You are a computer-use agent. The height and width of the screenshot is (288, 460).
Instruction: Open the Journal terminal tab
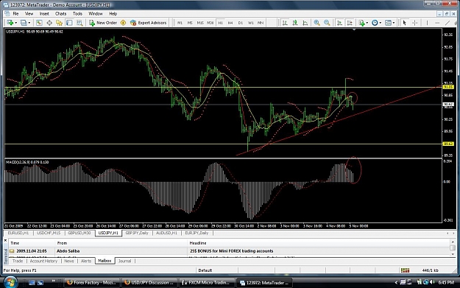coord(124,261)
